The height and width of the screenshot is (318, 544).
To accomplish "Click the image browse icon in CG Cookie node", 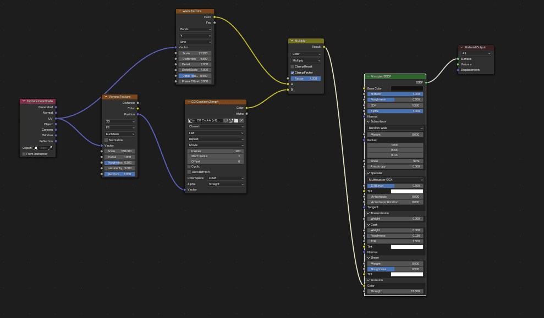I will click(x=191, y=120).
